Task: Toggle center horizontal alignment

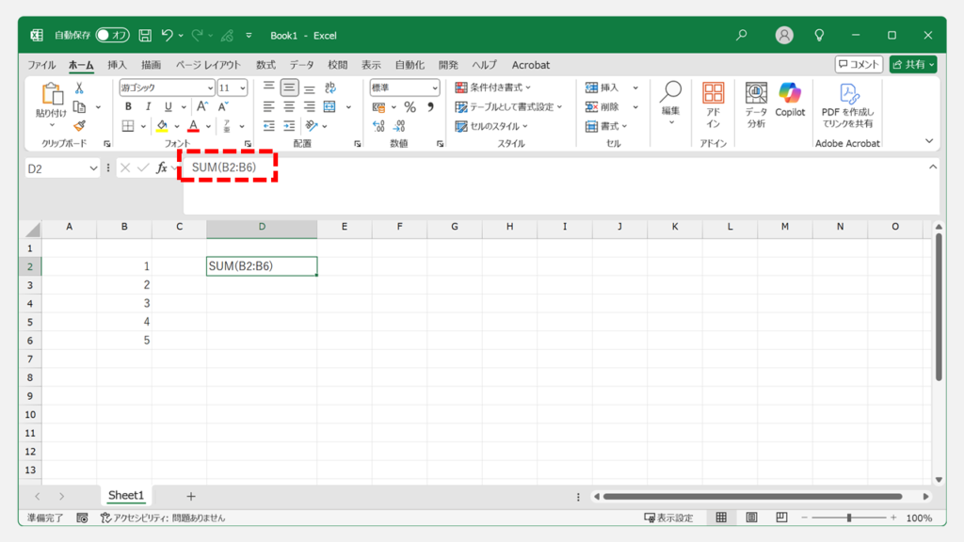Action: [289, 107]
